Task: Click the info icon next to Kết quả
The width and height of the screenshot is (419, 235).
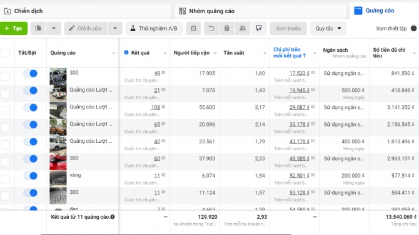Action: point(126,52)
